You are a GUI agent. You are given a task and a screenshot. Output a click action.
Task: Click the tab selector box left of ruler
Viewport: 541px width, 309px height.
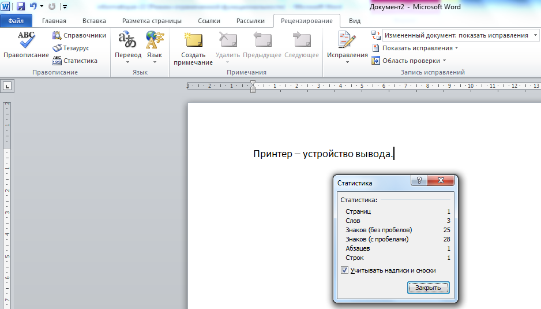pyautogui.click(x=7, y=86)
